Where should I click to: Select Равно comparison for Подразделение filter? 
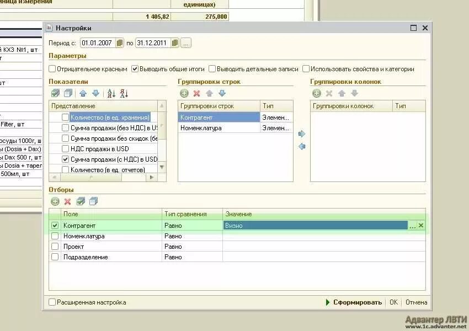[x=192, y=257]
